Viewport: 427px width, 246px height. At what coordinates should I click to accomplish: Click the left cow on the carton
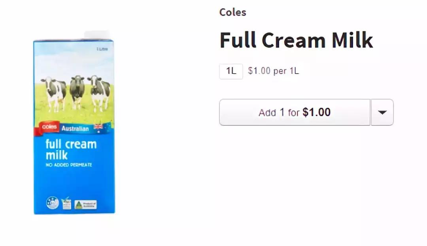click(x=54, y=93)
